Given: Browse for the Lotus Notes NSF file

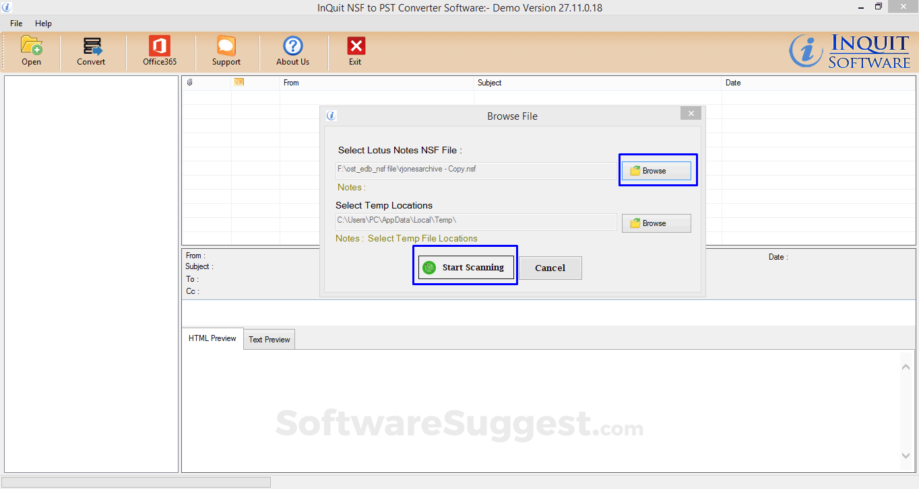Looking at the screenshot, I should pos(656,171).
